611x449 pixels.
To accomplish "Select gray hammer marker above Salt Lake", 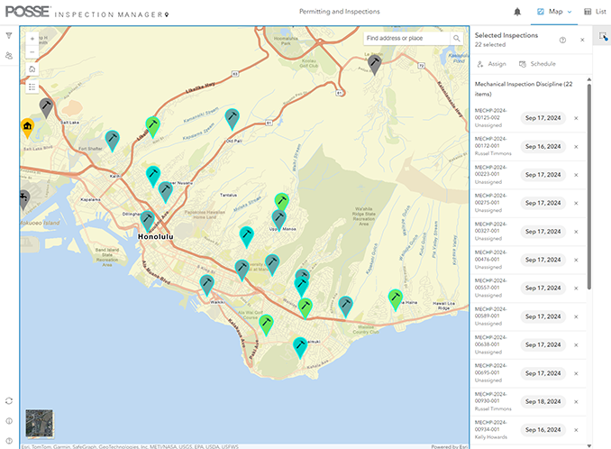I will coord(46,107).
